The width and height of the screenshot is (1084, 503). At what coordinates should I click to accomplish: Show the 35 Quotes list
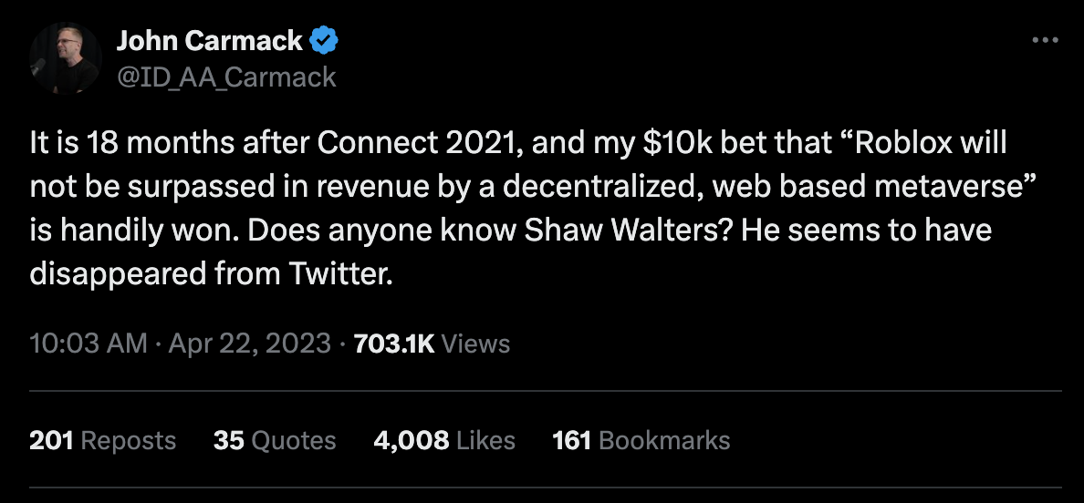(x=275, y=440)
